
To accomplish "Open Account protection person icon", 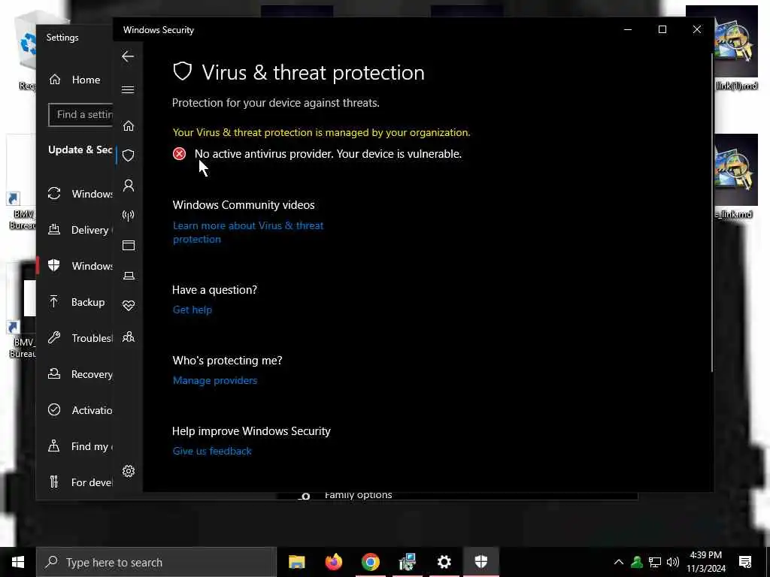I will (x=128, y=186).
